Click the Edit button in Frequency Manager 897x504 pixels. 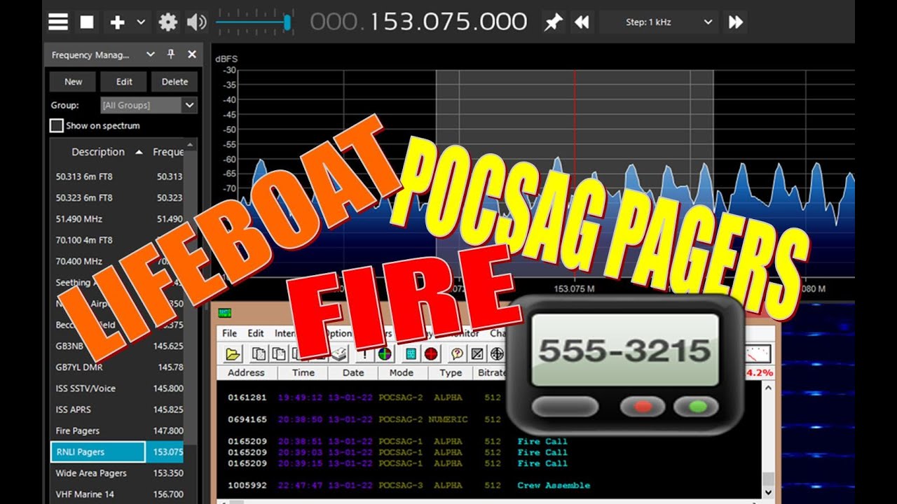click(124, 82)
